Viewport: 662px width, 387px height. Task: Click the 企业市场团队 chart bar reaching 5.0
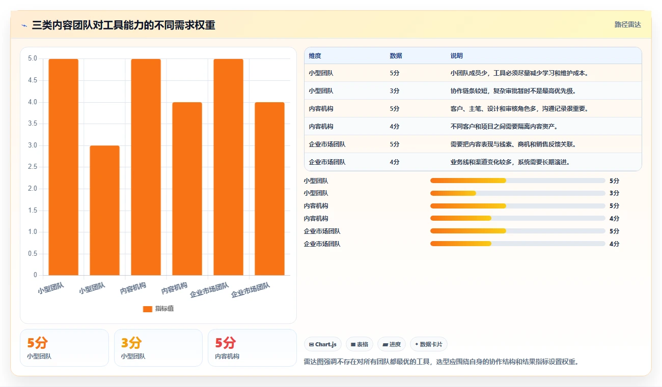coord(228,167)
